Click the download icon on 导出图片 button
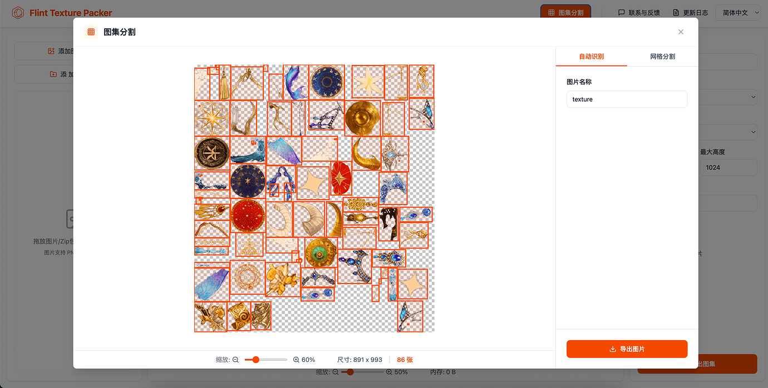 [613, 349]
